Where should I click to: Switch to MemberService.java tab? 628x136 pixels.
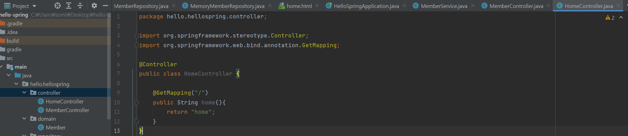tap(444, 6)
